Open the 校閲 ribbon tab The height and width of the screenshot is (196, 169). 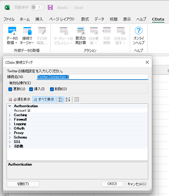click(113, 19)
